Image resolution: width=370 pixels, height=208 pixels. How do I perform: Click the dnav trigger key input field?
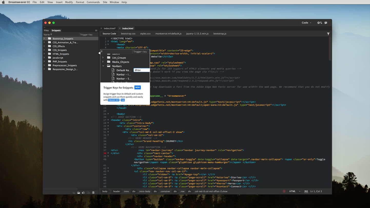(x=141, y=70)
